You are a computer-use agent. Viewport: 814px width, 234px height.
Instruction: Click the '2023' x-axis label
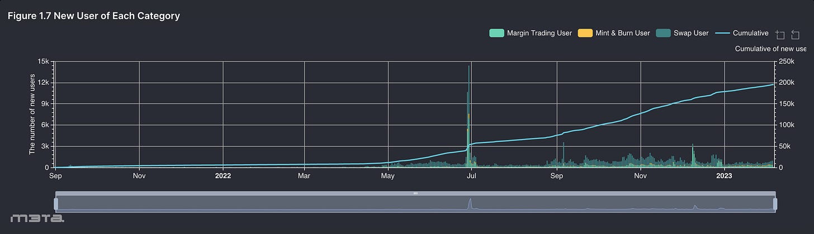click(x=725, y=176)
